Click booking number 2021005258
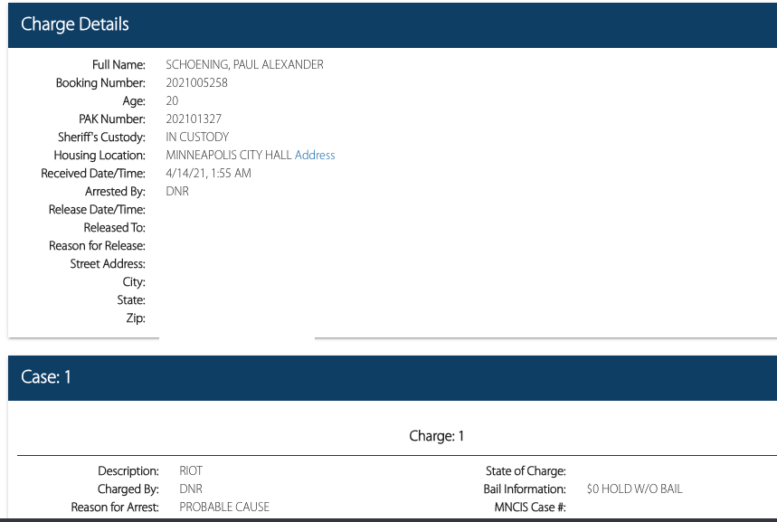Image resolution: width=777 pixels, height=522 pixels. 196,83
